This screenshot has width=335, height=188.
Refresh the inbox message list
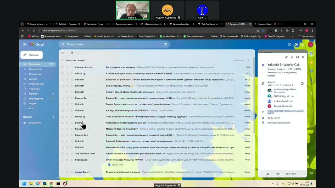point(72,53)
